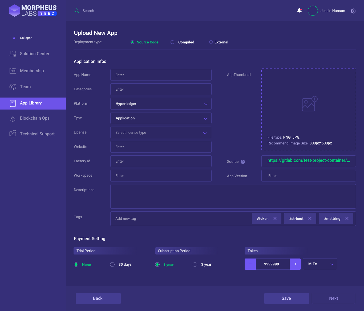Click the Upload New App heading
Viewport: 364px width, 311px height.
coord(96,33)
